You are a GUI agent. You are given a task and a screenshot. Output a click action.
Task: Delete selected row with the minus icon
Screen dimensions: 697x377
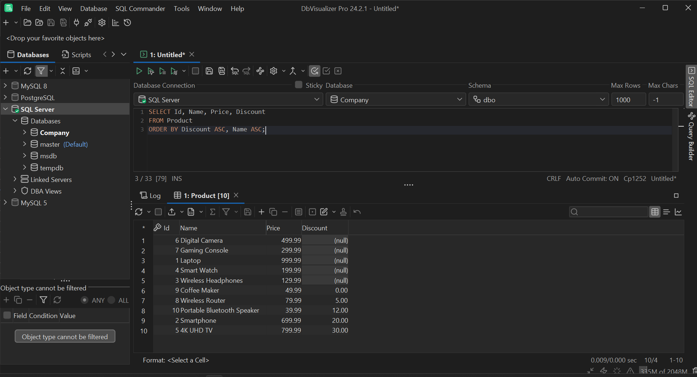[x=285, y=212]
